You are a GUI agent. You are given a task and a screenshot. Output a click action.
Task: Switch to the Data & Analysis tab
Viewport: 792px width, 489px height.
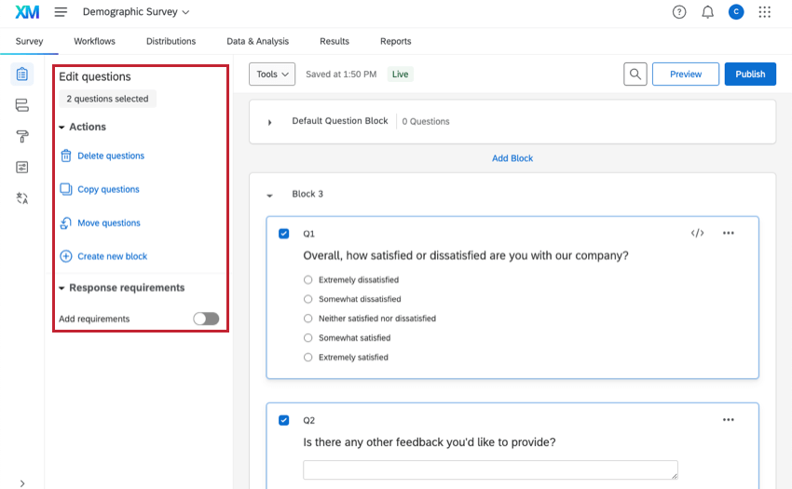[257, 41]
